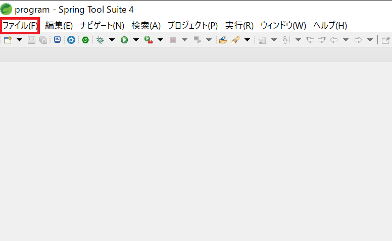The image size is (392, 241).
Task: Expand the Back history dropdown arrow
Action: click(x=346, y=40)
